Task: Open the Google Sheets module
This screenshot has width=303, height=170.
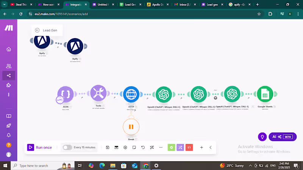Action: (x=265, y=94)
